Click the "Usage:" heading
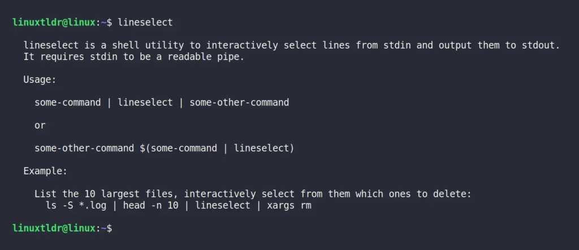The width and height of the screenshot is (579, 250). 40,80
